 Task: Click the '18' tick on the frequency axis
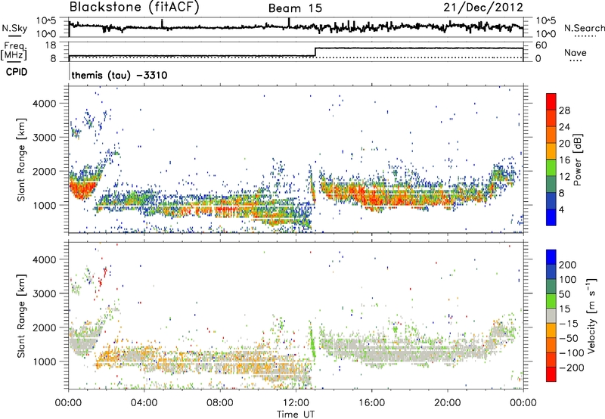(x=51, y=45)
